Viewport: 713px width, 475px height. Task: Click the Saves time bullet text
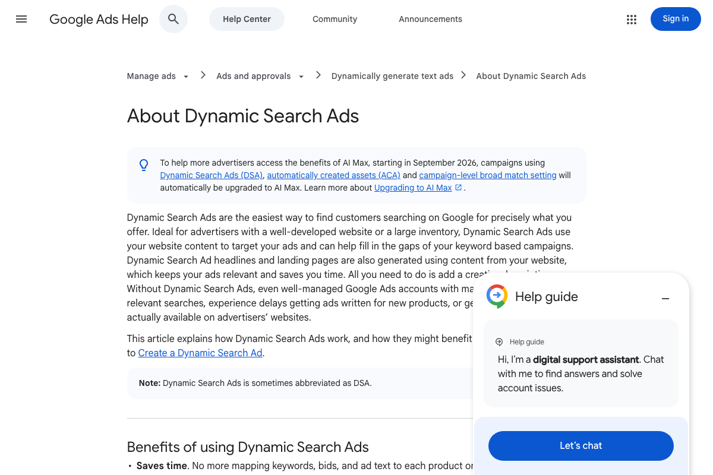click(162, 465)
